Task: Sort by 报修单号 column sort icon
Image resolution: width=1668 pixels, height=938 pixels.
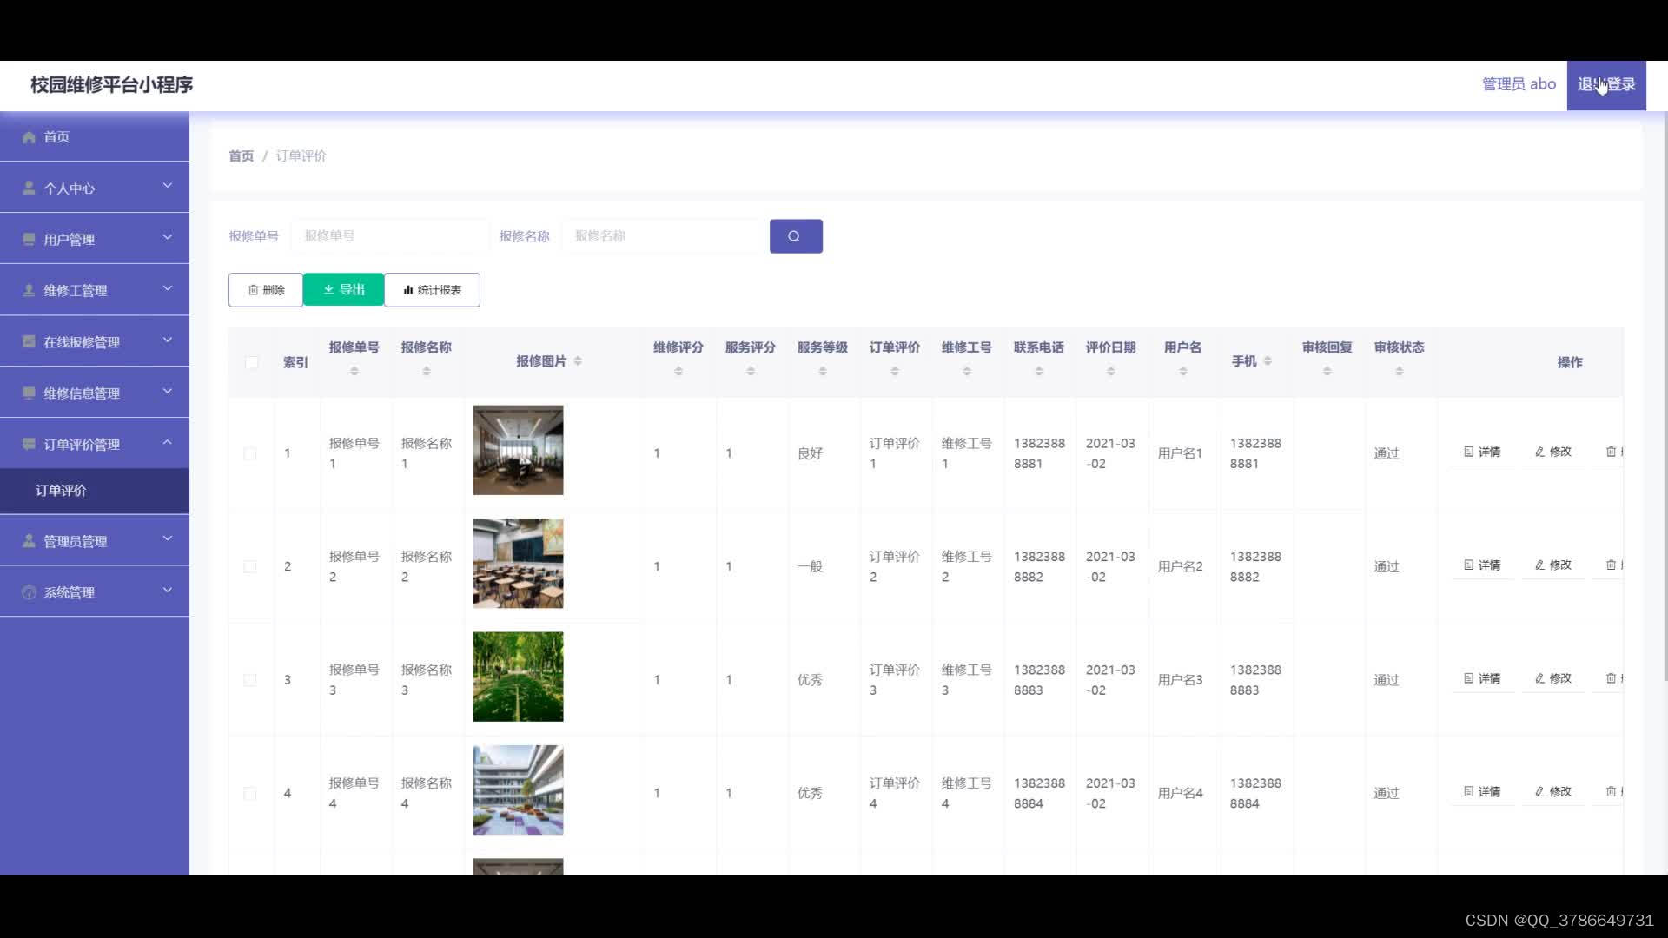Action: pyautogui.click(x=354, y=372)
